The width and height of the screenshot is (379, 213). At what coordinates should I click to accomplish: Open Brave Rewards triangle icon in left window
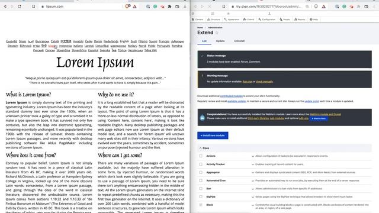pyautogui.click(x=134, y=7)
